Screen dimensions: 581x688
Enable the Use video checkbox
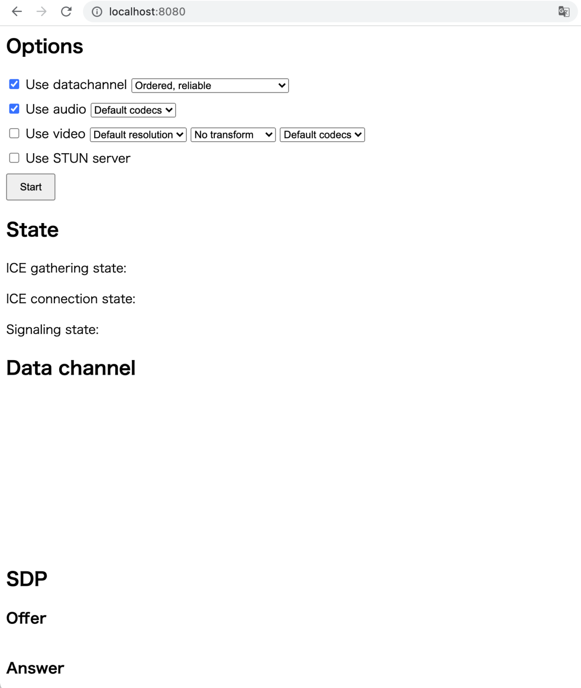click(14, 133)
